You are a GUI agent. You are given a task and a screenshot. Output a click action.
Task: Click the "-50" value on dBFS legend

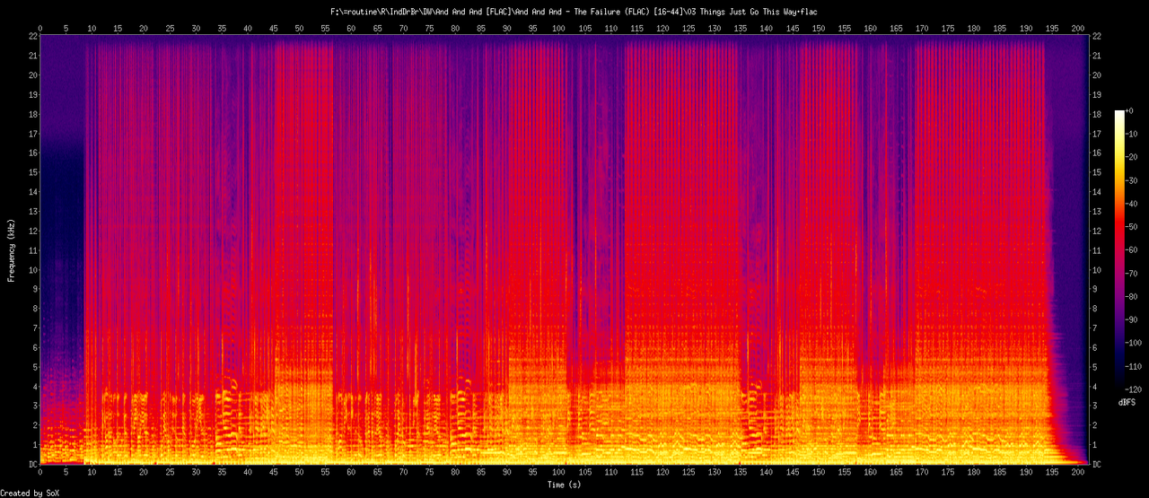(x=1133, y=226)
